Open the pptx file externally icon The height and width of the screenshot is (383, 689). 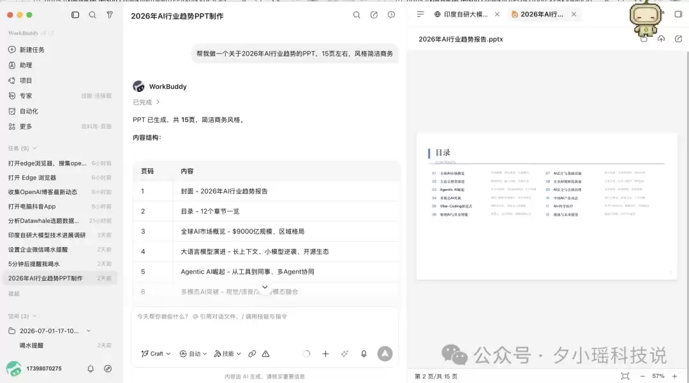coord(678,39)
